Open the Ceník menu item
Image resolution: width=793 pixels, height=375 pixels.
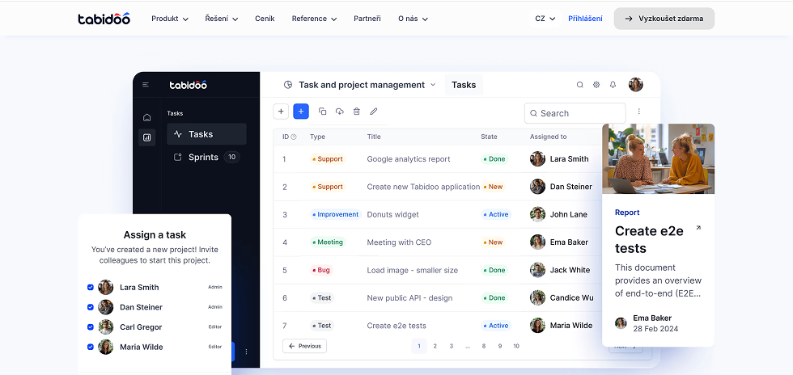click(265, 19)
